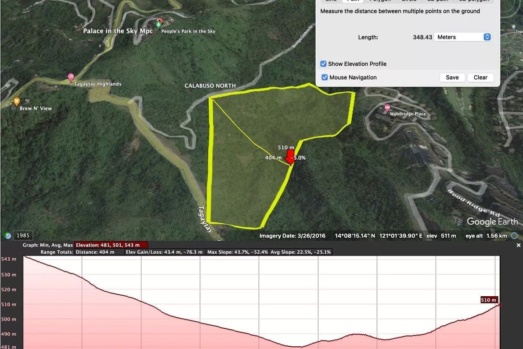This screenshot has width=523, height=349.
Task: Click the Elevation: 481, 501, 543 m box
Action: [x=111, y=245]
